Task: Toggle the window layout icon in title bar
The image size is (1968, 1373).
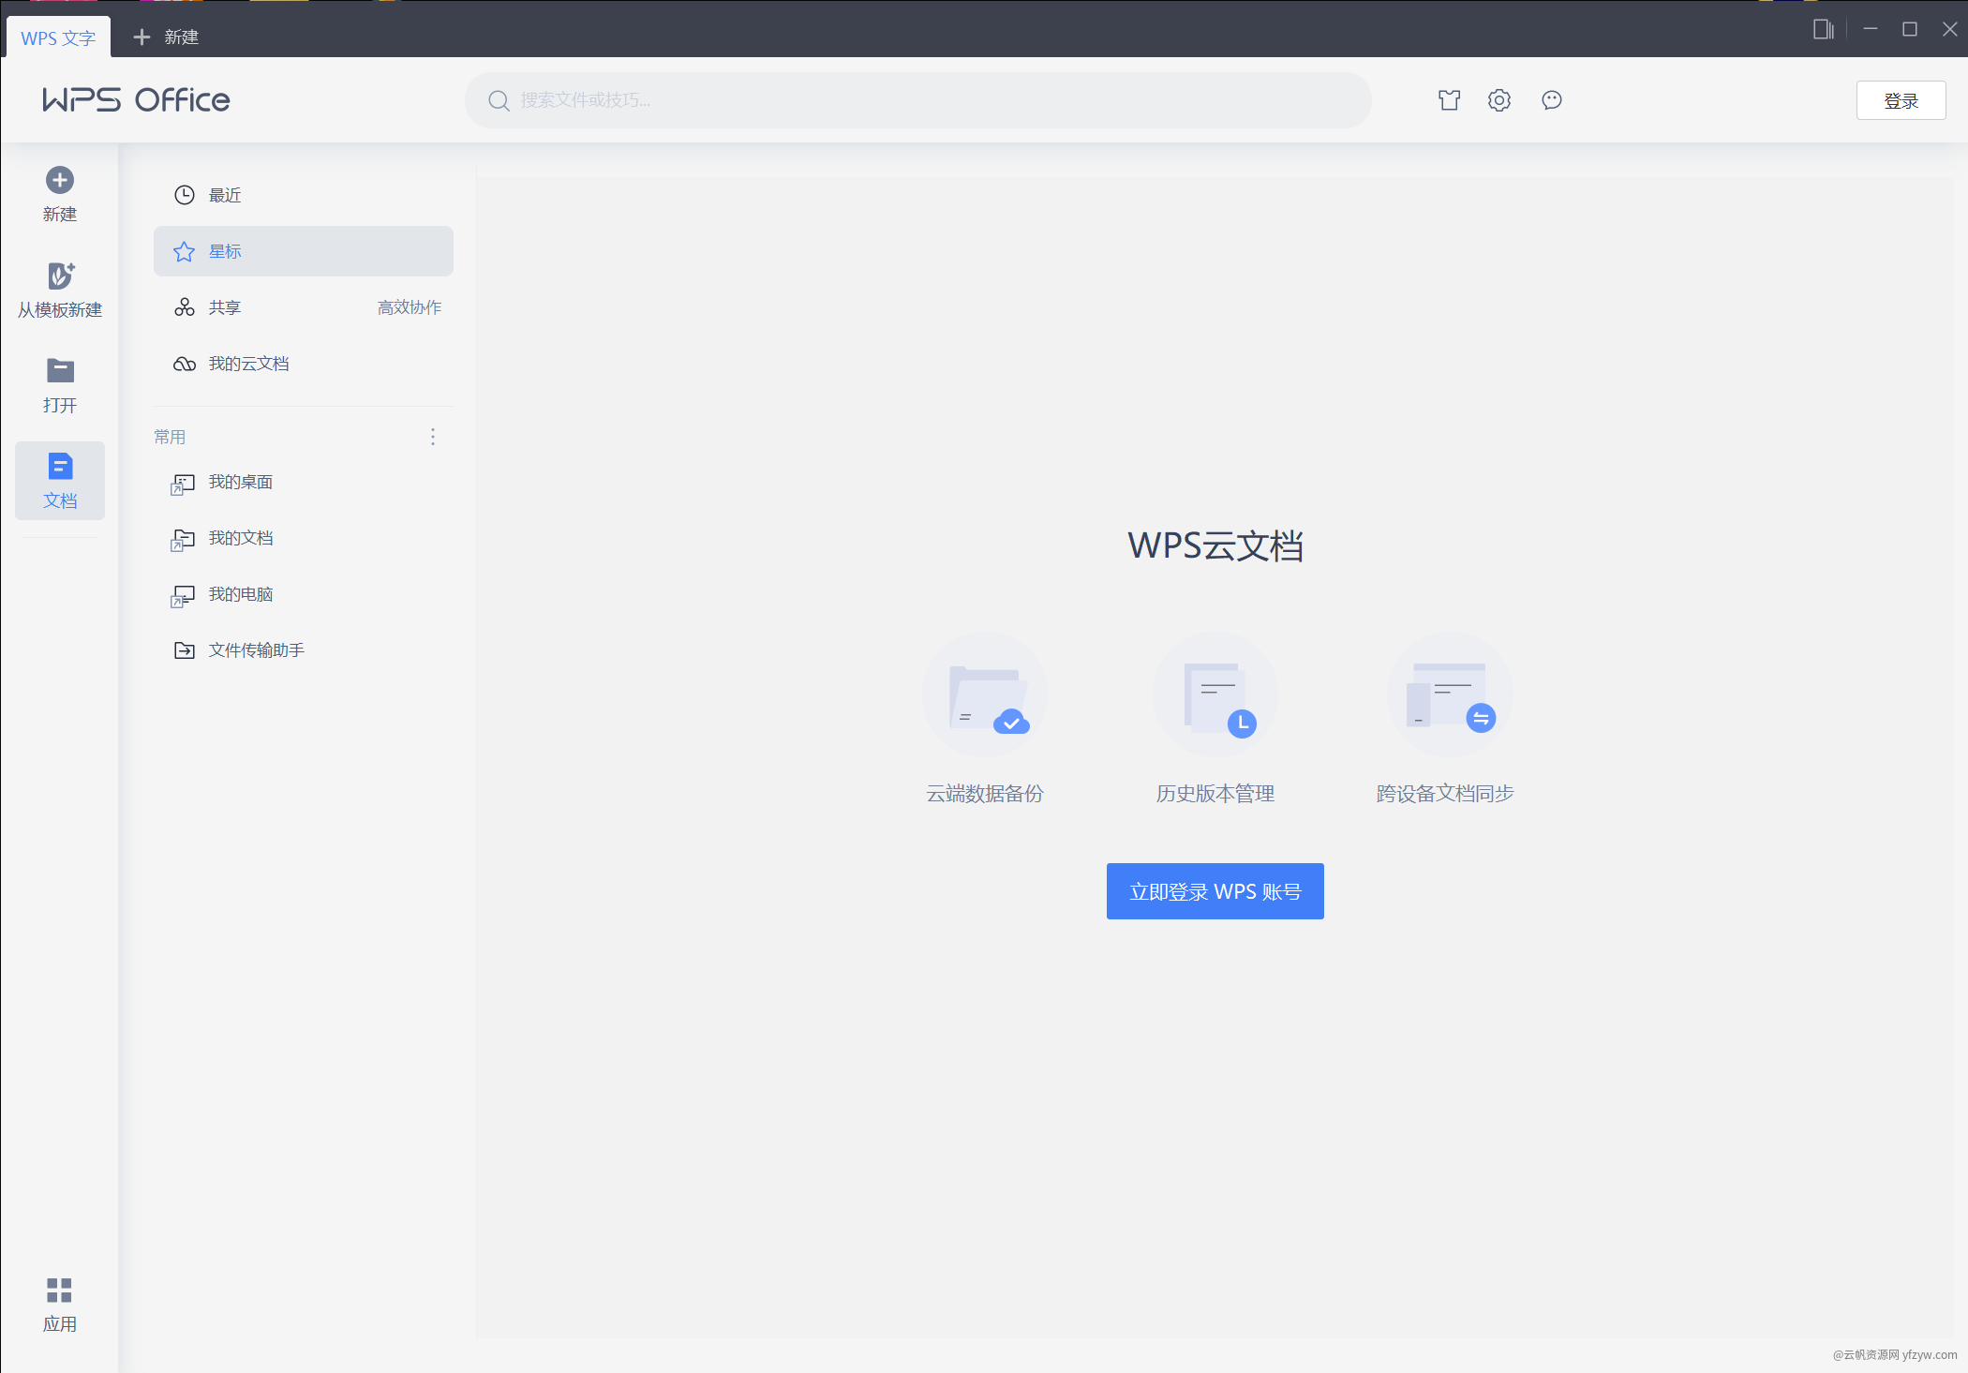Action: [1823, 29]
